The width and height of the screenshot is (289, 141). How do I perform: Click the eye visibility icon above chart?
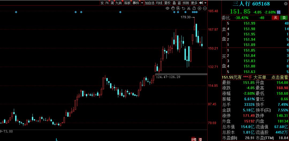167,8
